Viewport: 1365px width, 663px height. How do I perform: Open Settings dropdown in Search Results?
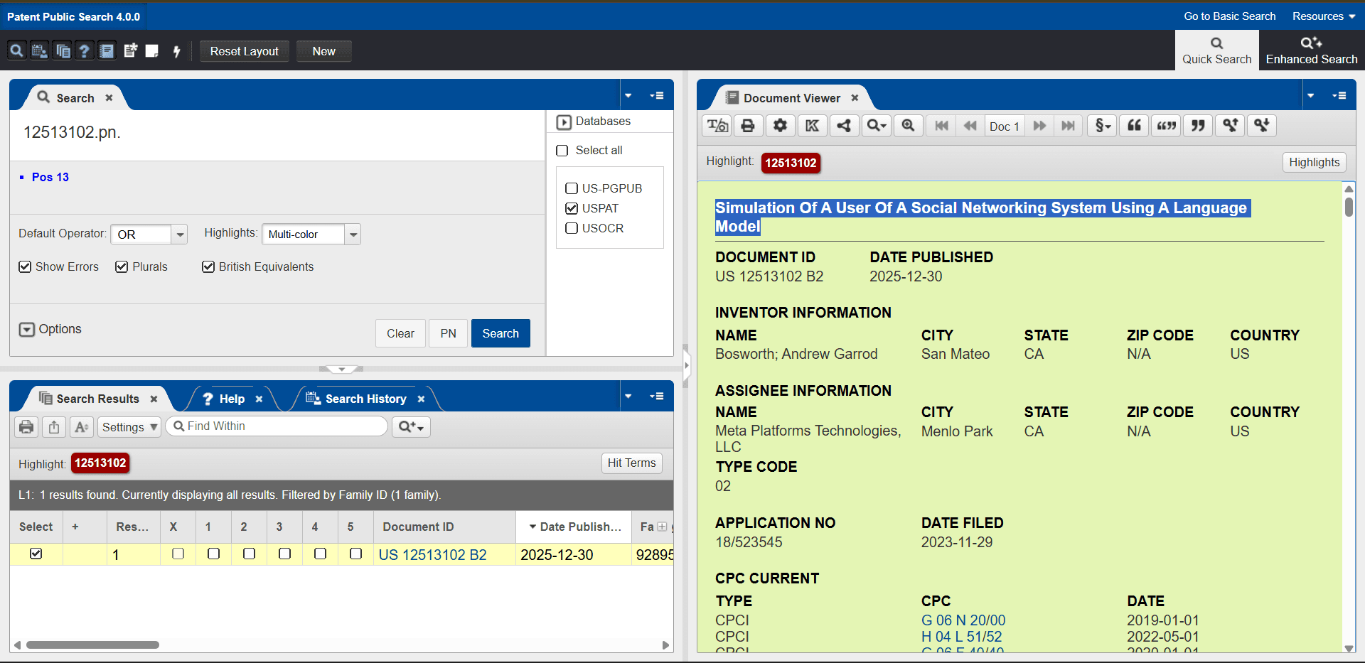[x=129, y=427]
